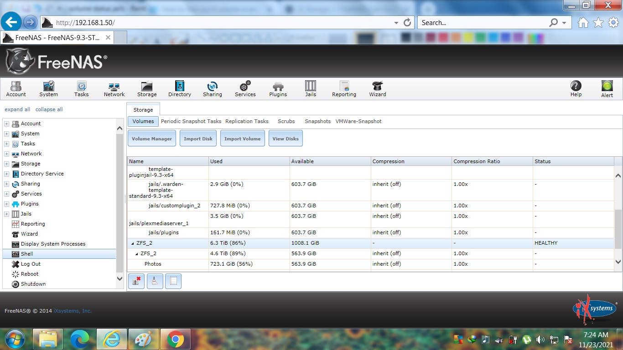
Task: Open Microsoft Edge from taskbar
Action: pyautogui.click(x=80, y=339)
